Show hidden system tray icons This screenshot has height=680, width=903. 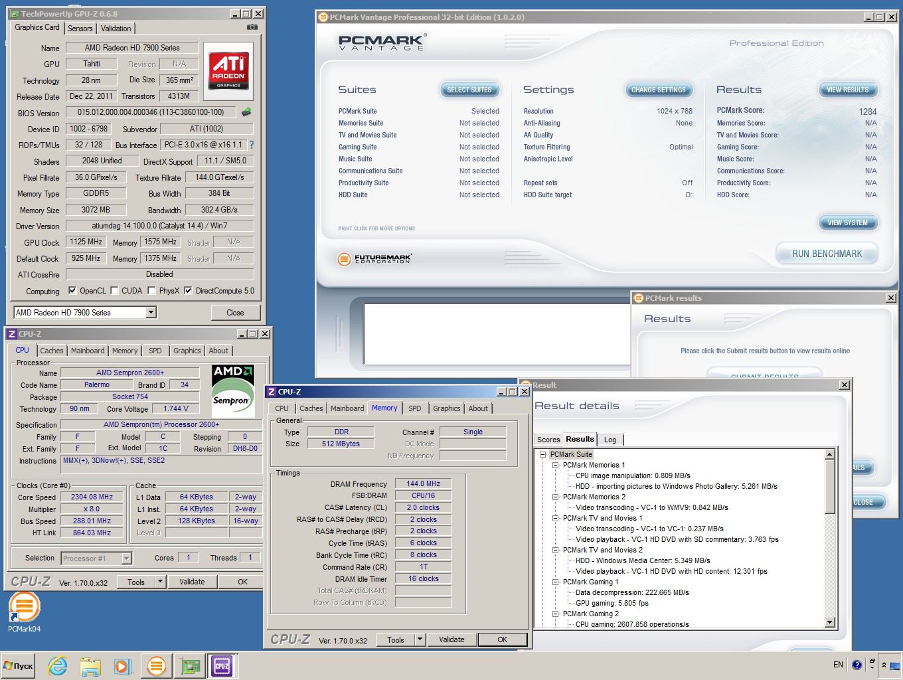pos(884,665)
